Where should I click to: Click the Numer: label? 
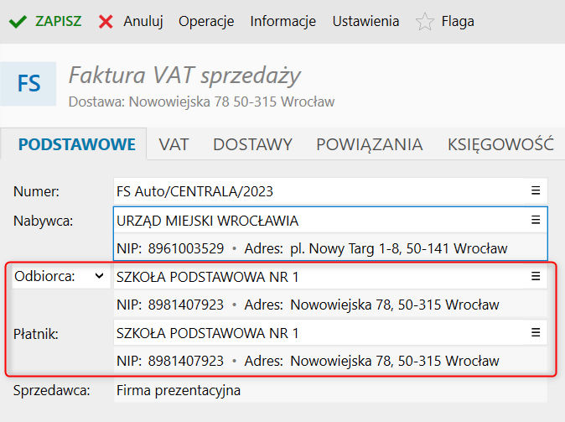point(36,191)
